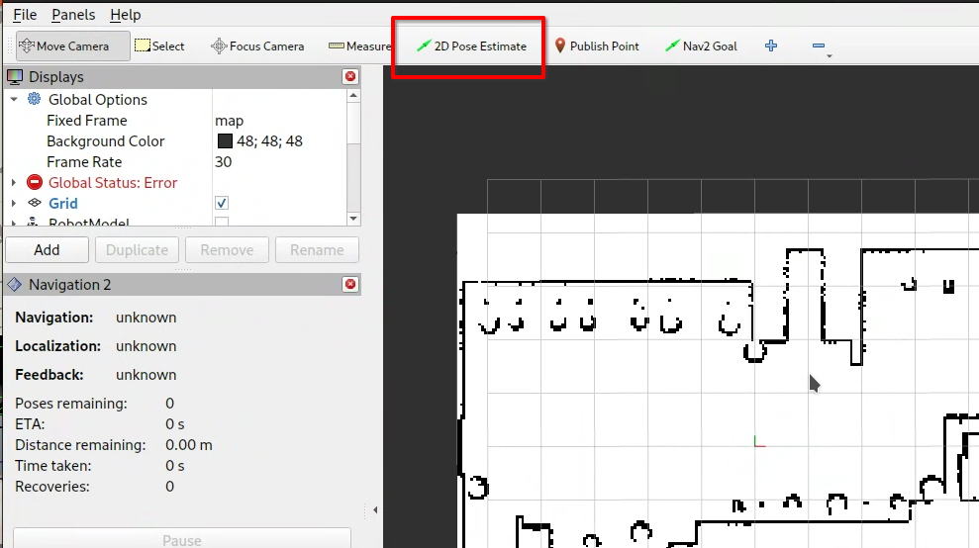Screen dimensions: 979x548
Task: Select the Fixed Frame row label
Action: point(87,121)
